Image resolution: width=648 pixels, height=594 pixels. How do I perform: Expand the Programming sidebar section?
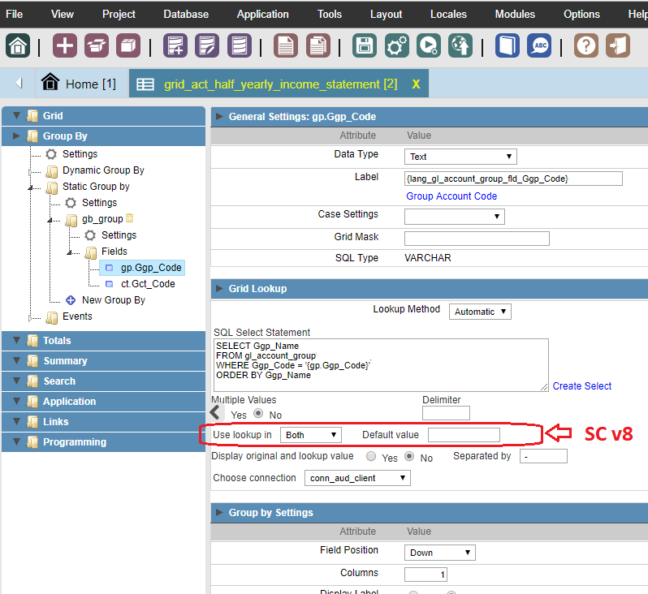click(x=104, y=441)
